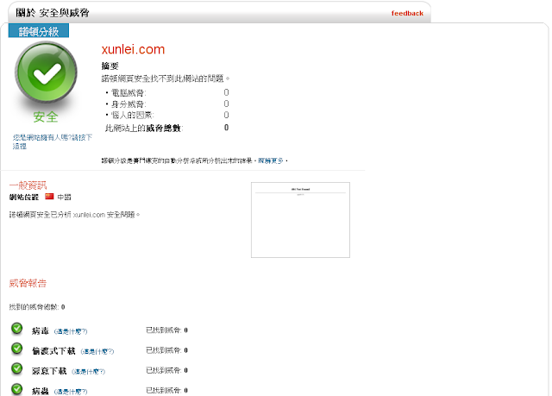Click the 電腦威脅 row label
This screenshot has width=552, height=396.
point(129,93)
